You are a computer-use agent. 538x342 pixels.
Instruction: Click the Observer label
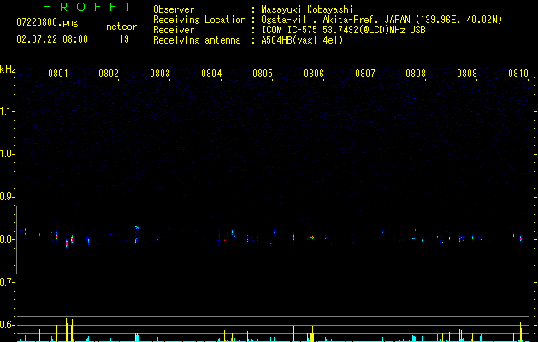point(174,9)
